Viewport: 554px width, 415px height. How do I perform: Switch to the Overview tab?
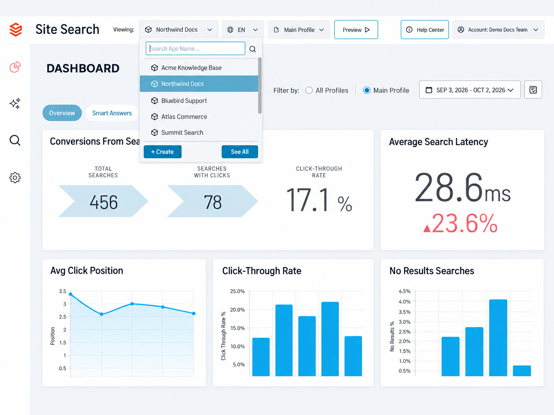[62, 113]
